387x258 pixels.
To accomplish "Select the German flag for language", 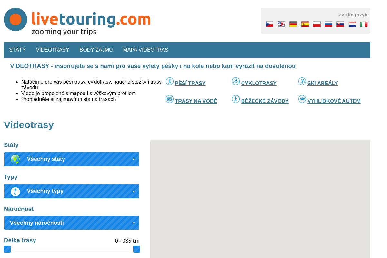I will pos(293,24).
